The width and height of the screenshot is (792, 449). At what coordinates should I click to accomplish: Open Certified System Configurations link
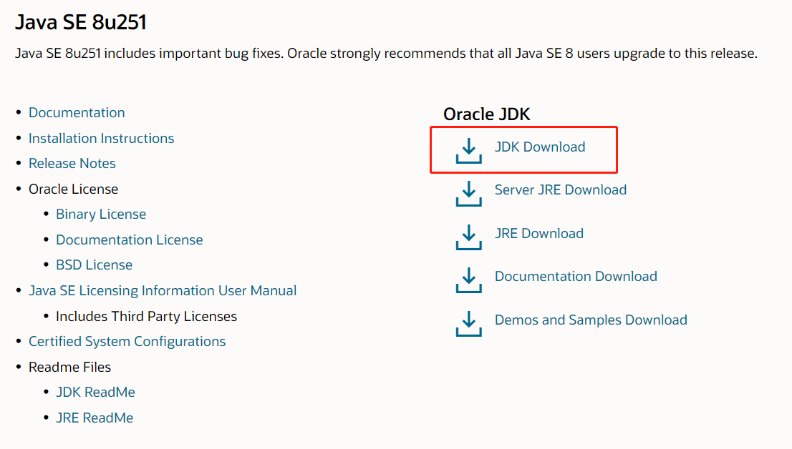click(x=127, y=342)
